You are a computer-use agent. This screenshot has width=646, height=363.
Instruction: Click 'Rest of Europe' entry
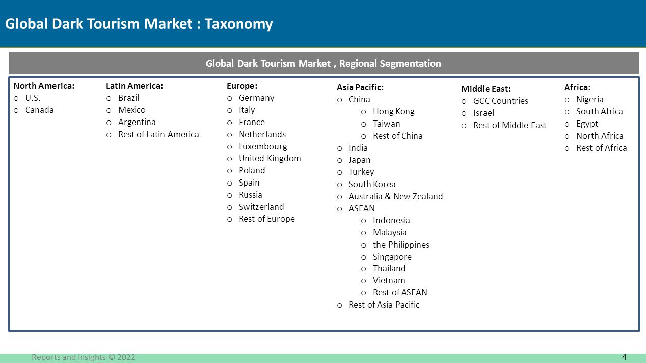pos(266,219)
